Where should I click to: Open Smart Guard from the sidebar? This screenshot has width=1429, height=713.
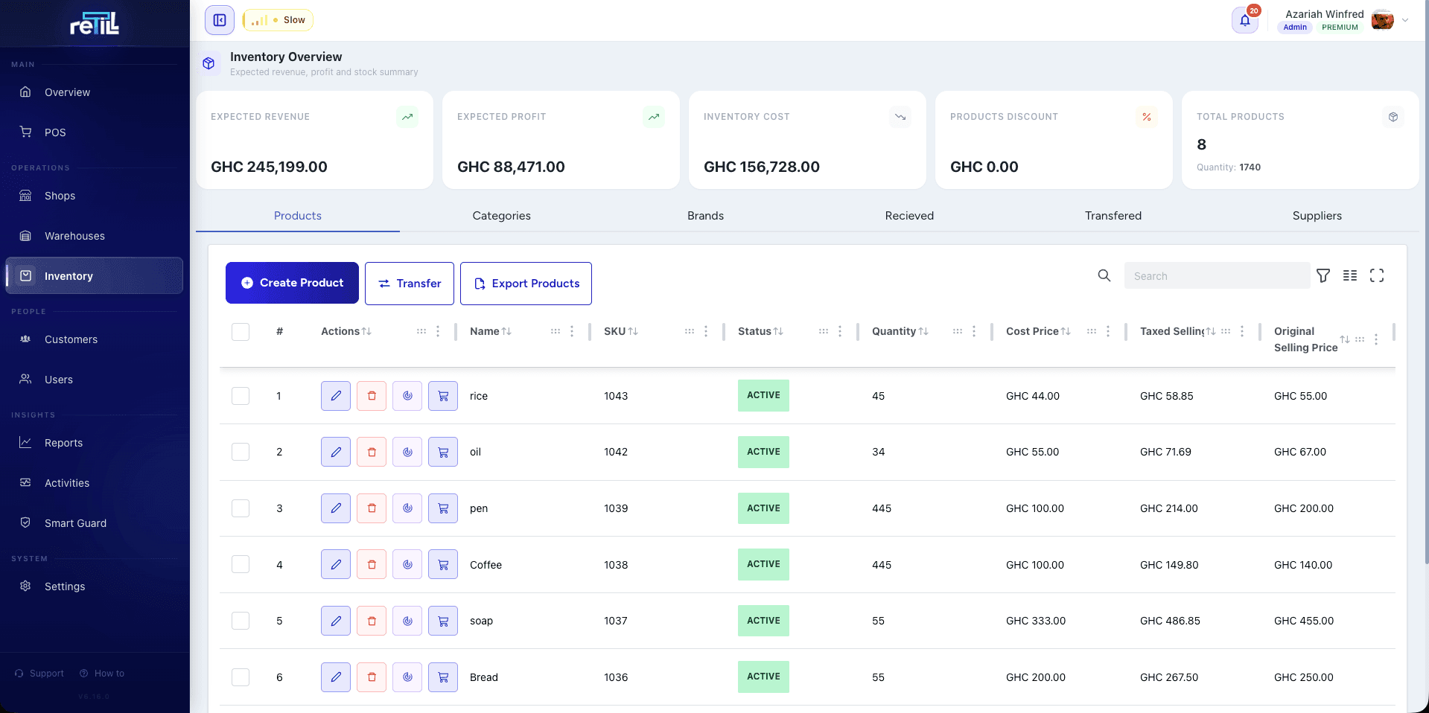(95, 523)
